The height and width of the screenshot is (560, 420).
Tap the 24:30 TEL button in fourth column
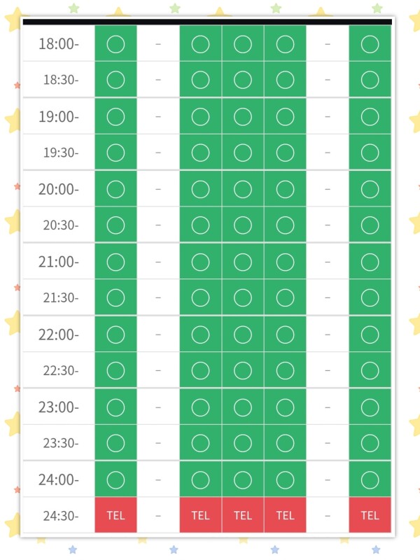(243, 516)
